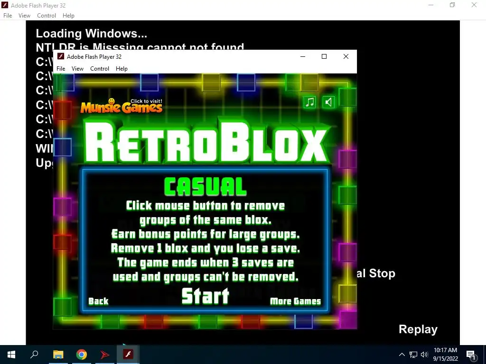The height and width of the screenshot is (364, 486).
Task: Open File Explorer from the taskbar
Action: coord(58,355)
